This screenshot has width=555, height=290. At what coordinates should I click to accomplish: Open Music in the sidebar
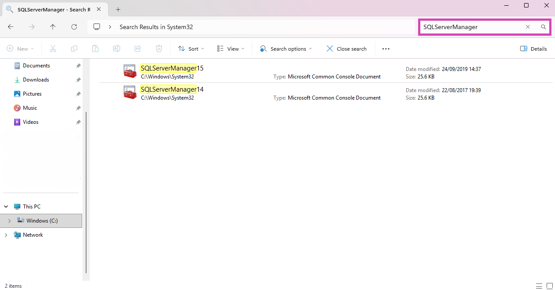tap(30, 108)
